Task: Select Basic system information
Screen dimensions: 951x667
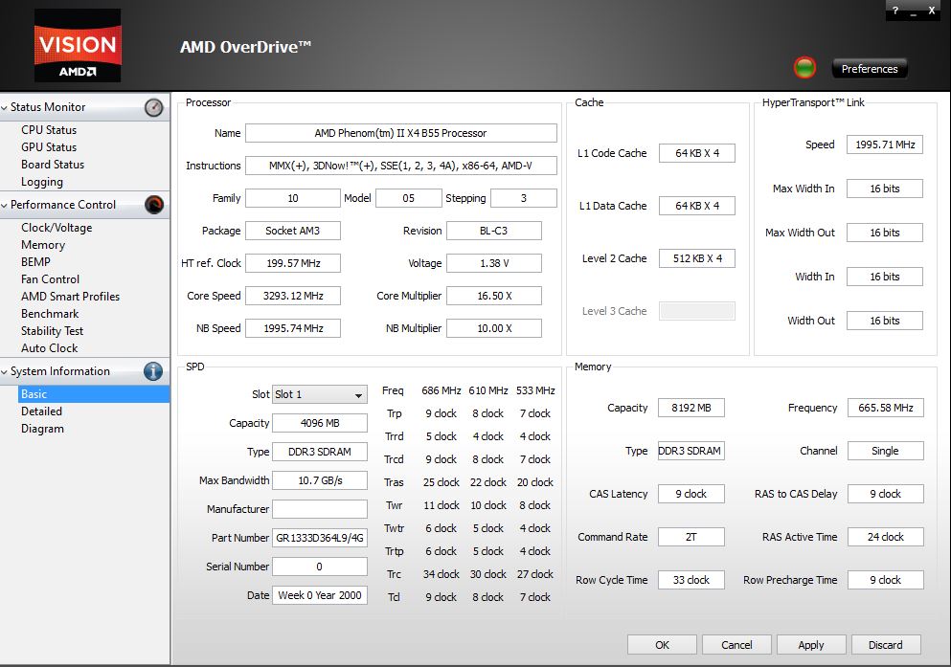Action: click(x=94, y=394)
